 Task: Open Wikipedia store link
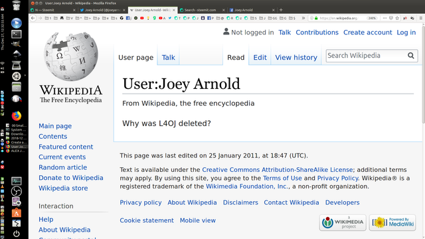[x=63, y=188]
